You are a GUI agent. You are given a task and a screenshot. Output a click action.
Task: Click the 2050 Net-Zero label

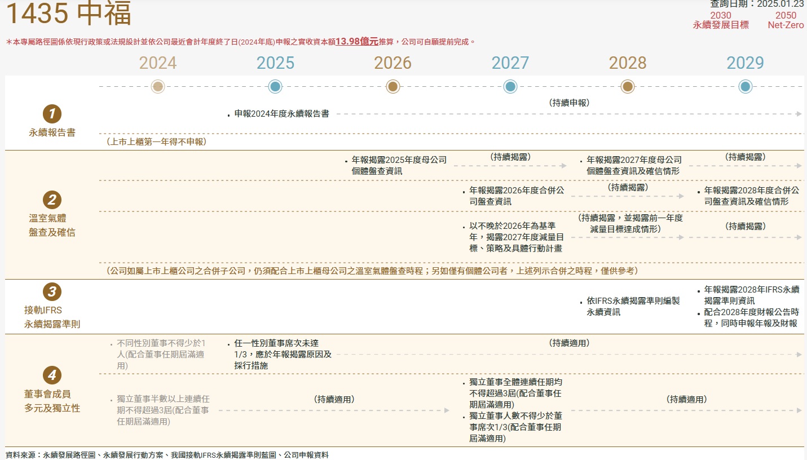786,20
